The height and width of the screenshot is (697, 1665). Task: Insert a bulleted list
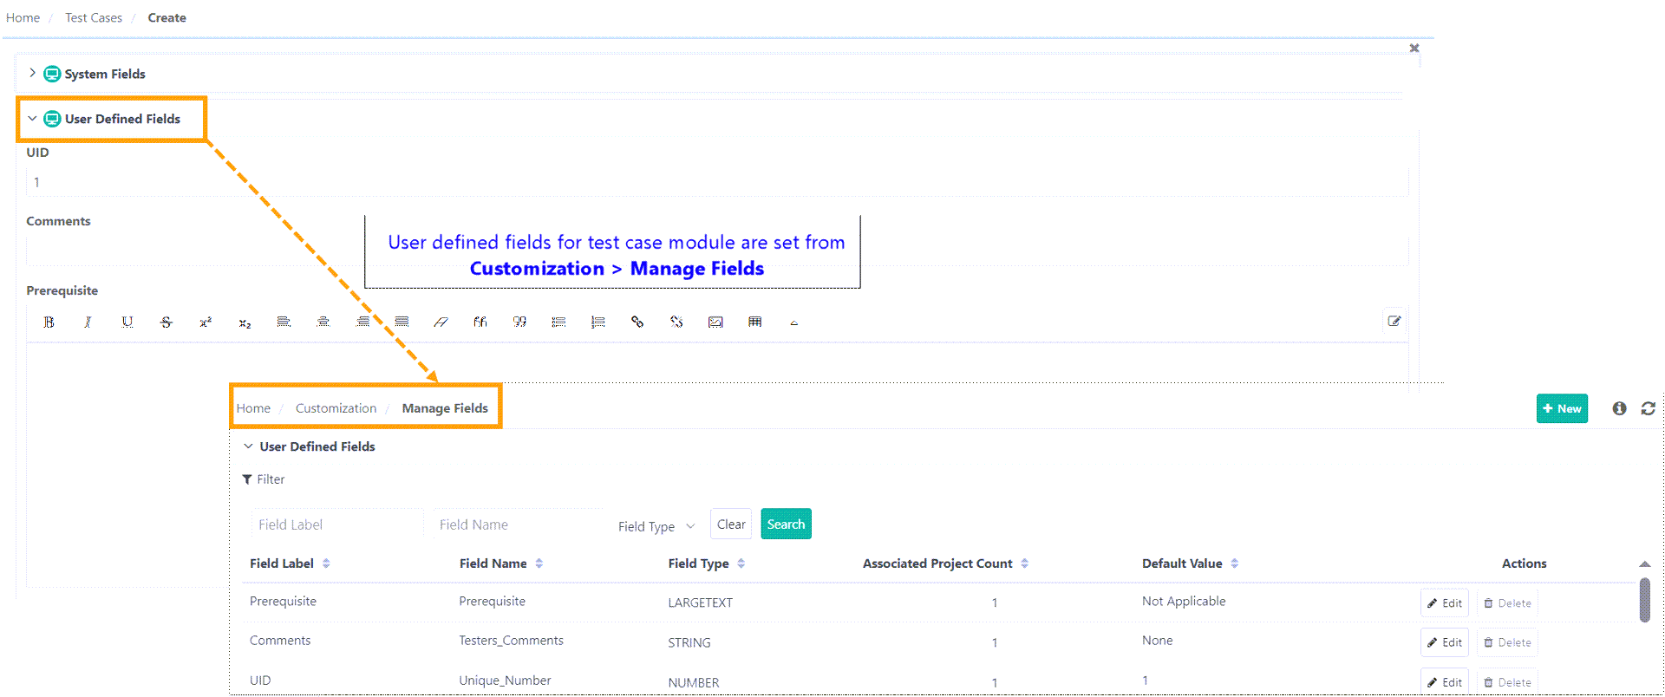[x=558, y=322]
